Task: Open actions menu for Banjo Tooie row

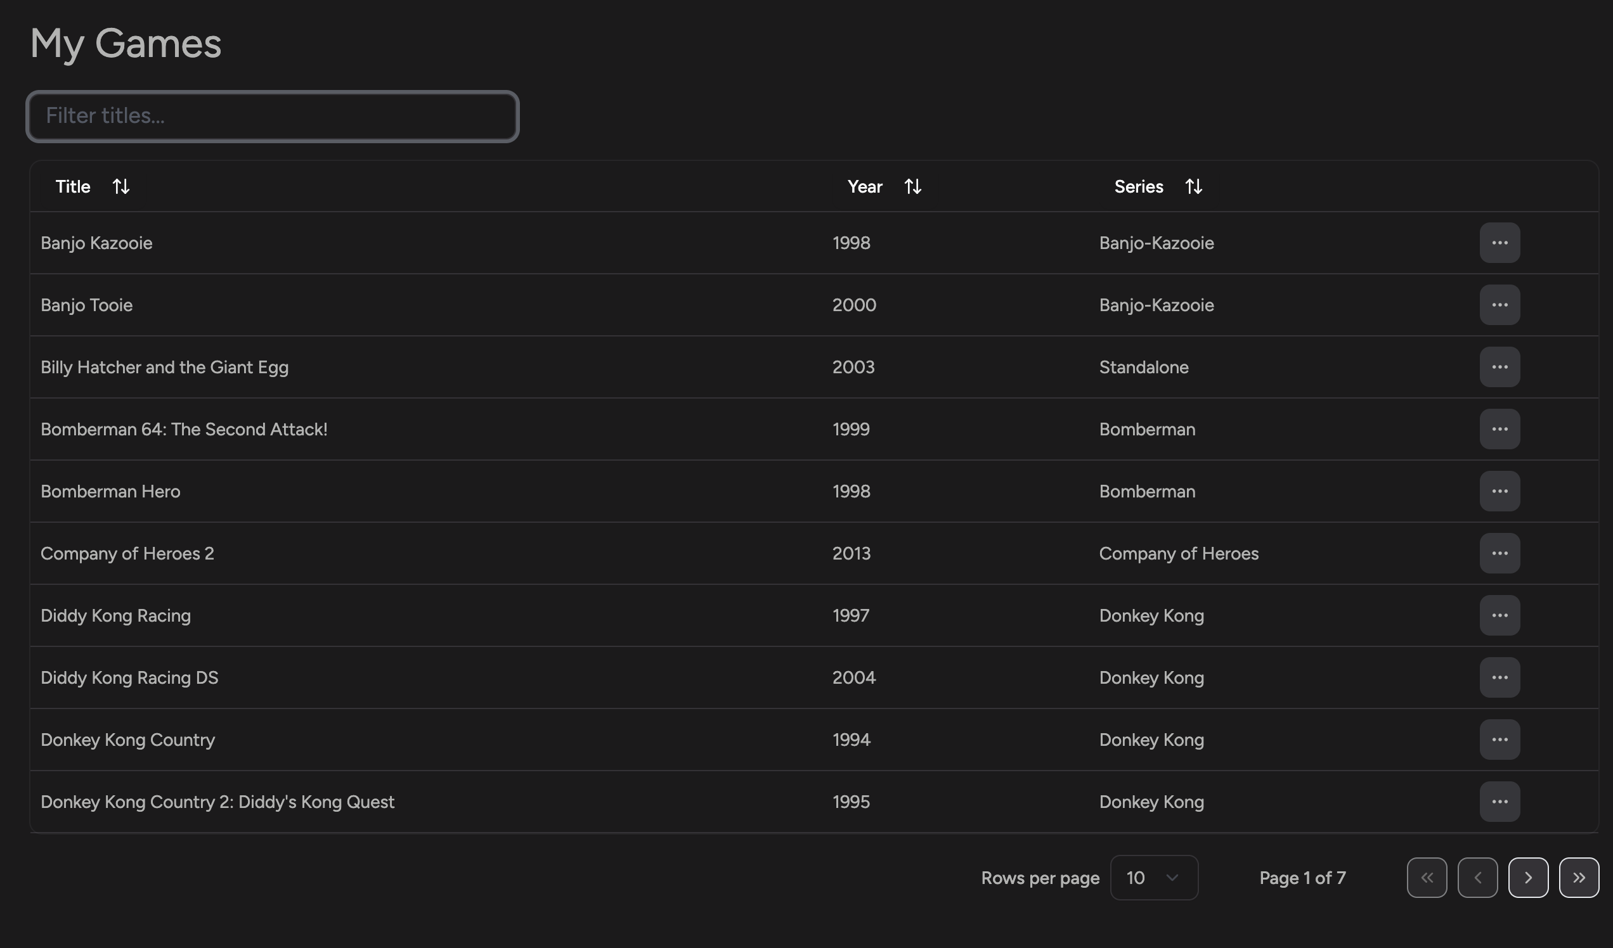Action: (1499, 304)
